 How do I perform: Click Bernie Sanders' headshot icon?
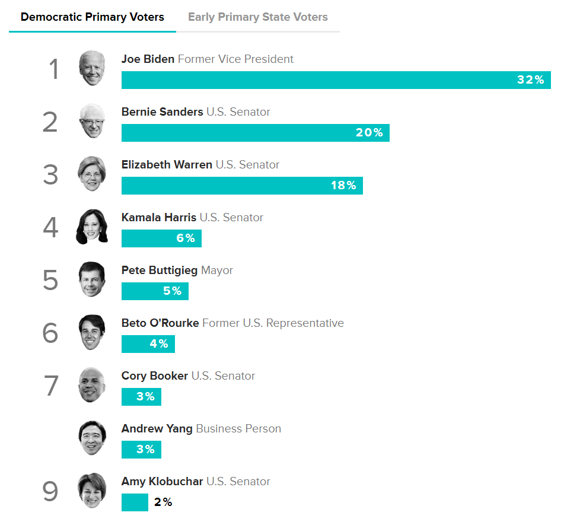coord(92,121)
